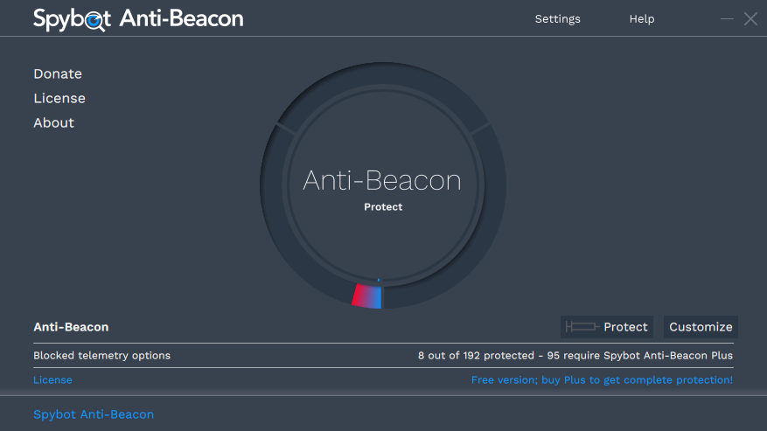
Task: Select the white License sidebar entry
Action: tap(59, 98)
